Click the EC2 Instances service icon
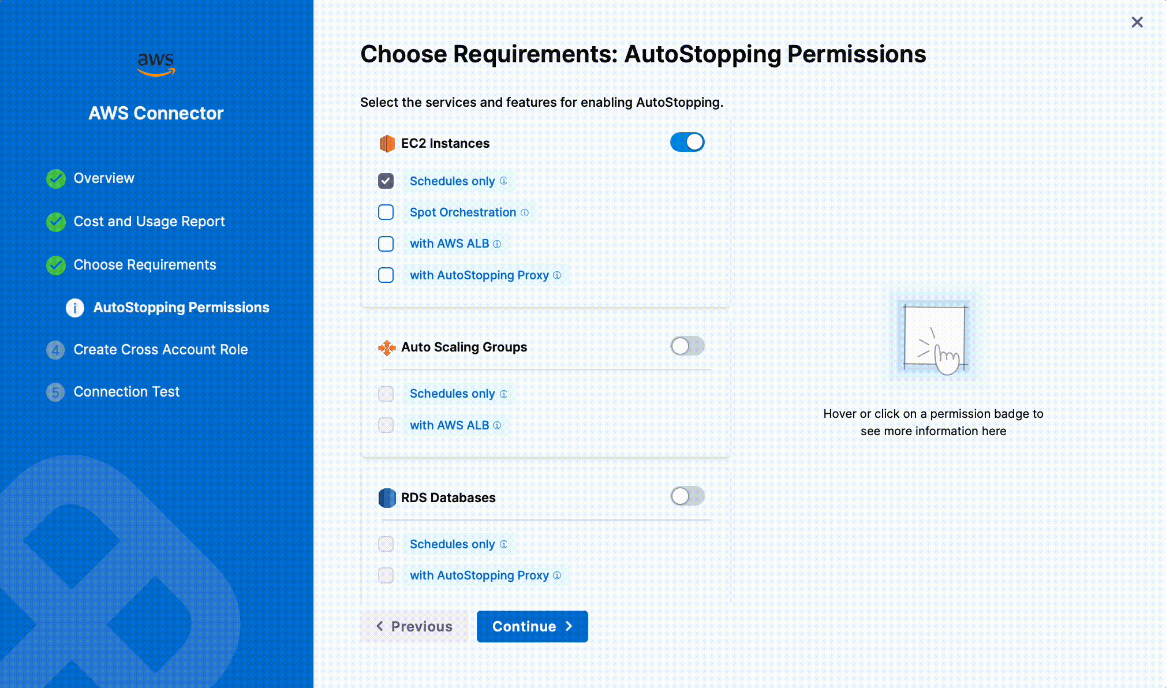This screenshot has width=1166, height=688. tap(387, 143)
